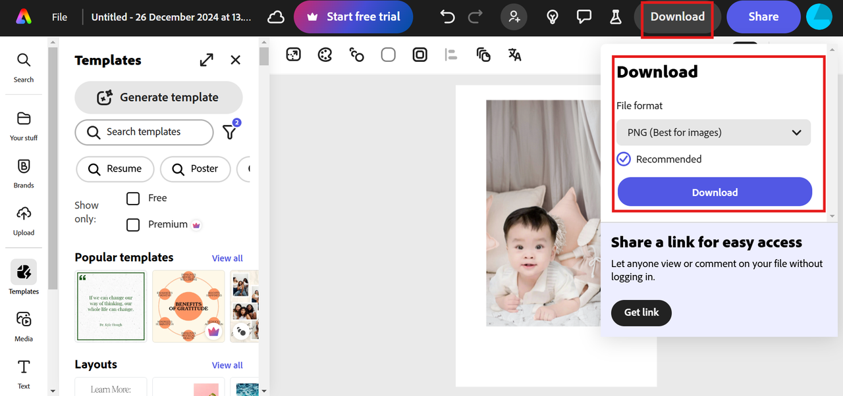Open the beaker labs icon
The height and width of the screenshot is (396, 843).
(x=616, y=17)
